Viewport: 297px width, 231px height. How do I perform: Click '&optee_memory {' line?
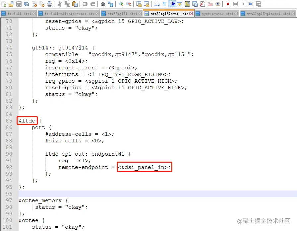43,200
